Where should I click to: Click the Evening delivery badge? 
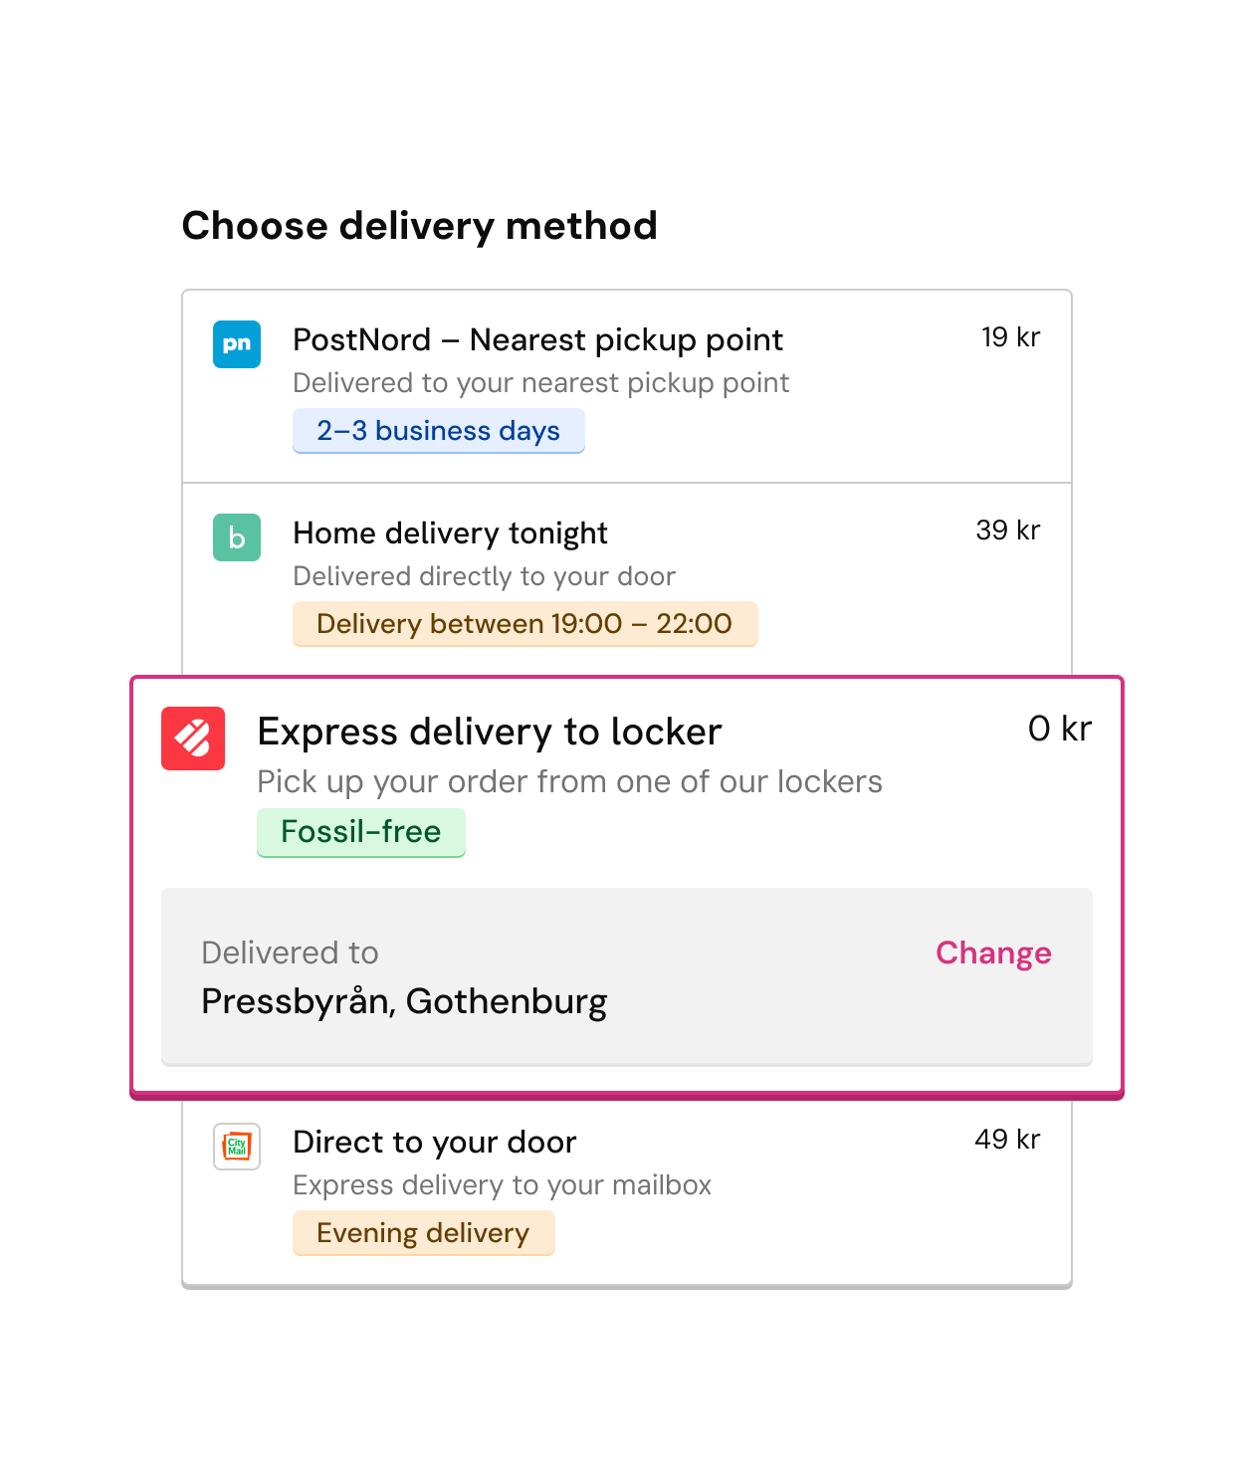[424, 1233]
